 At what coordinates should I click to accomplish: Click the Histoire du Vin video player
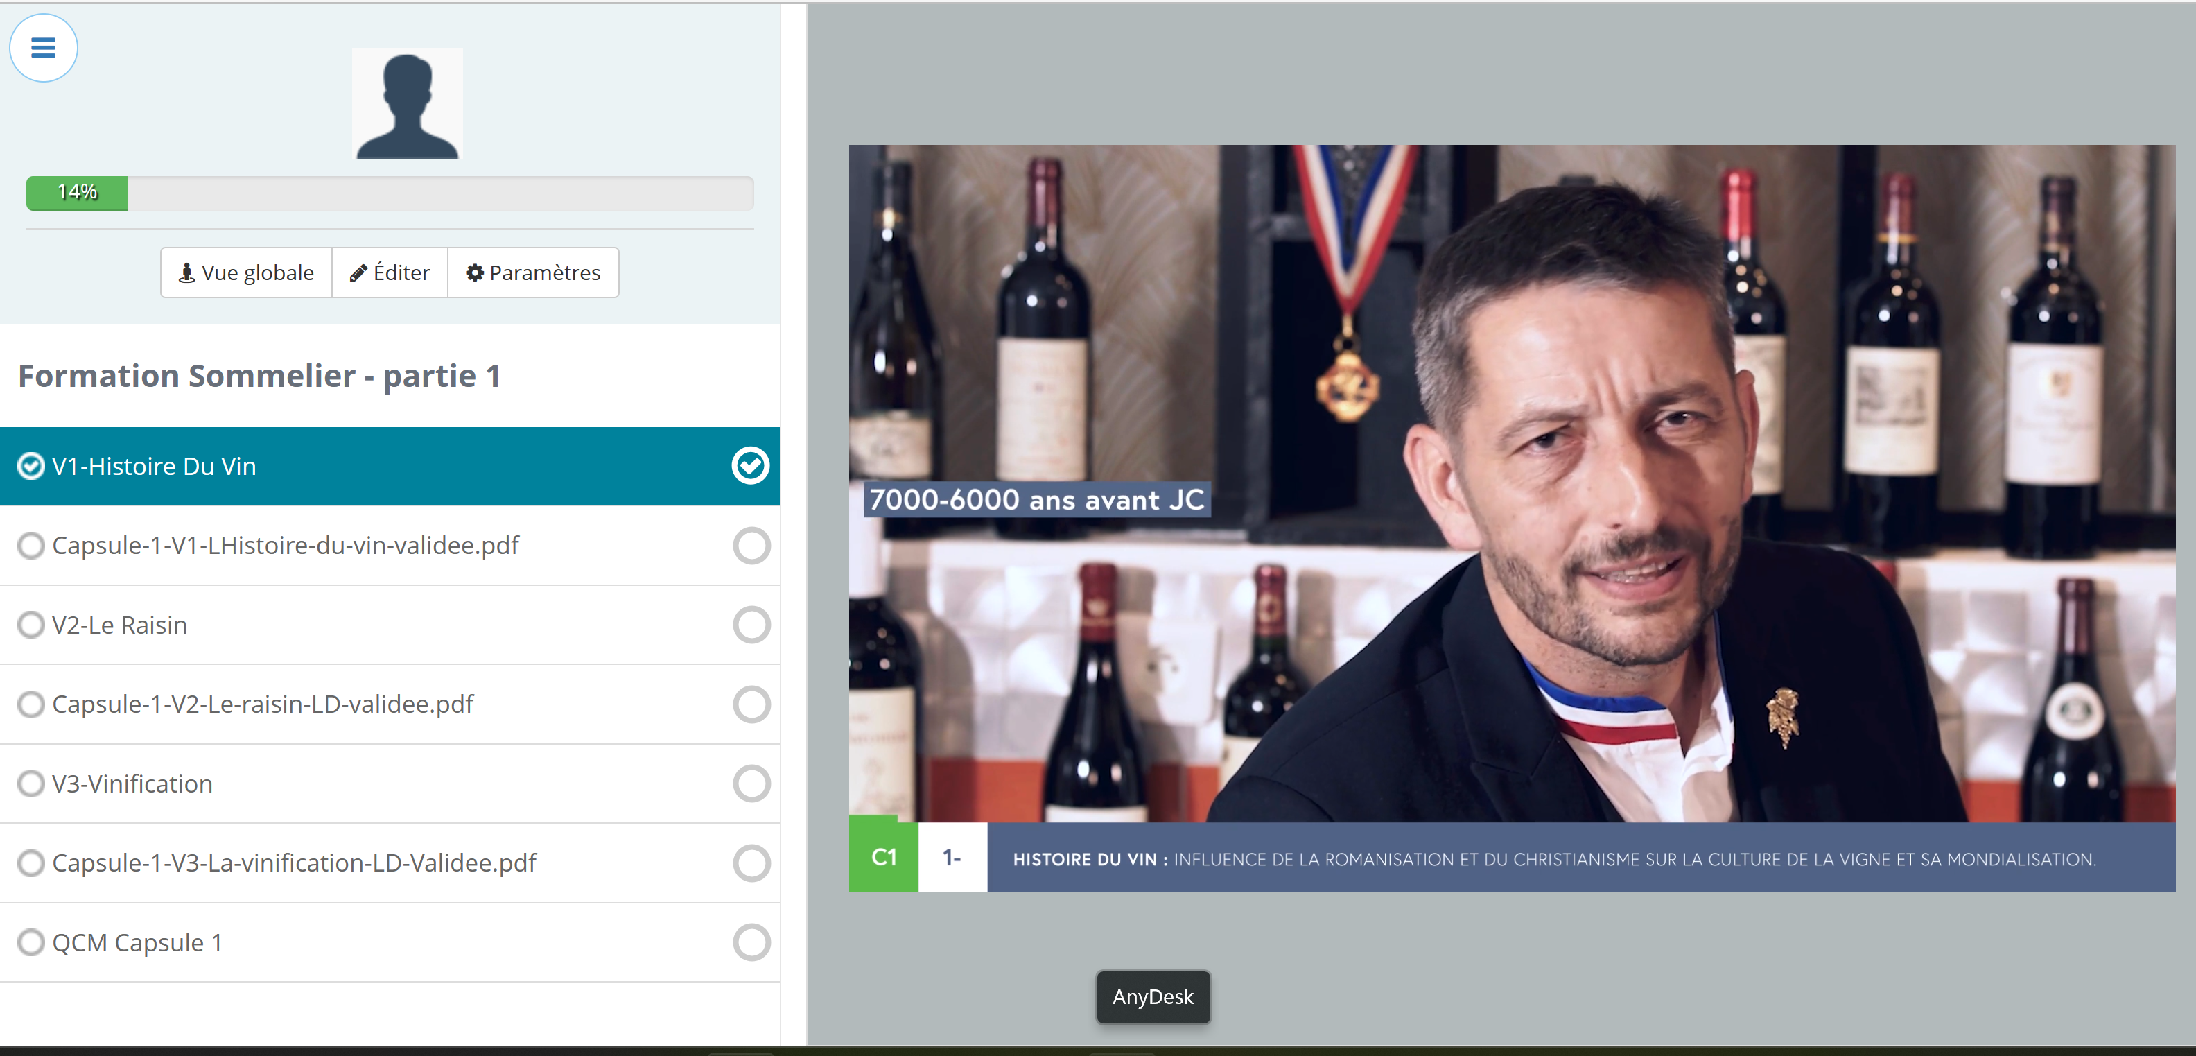1511,518
